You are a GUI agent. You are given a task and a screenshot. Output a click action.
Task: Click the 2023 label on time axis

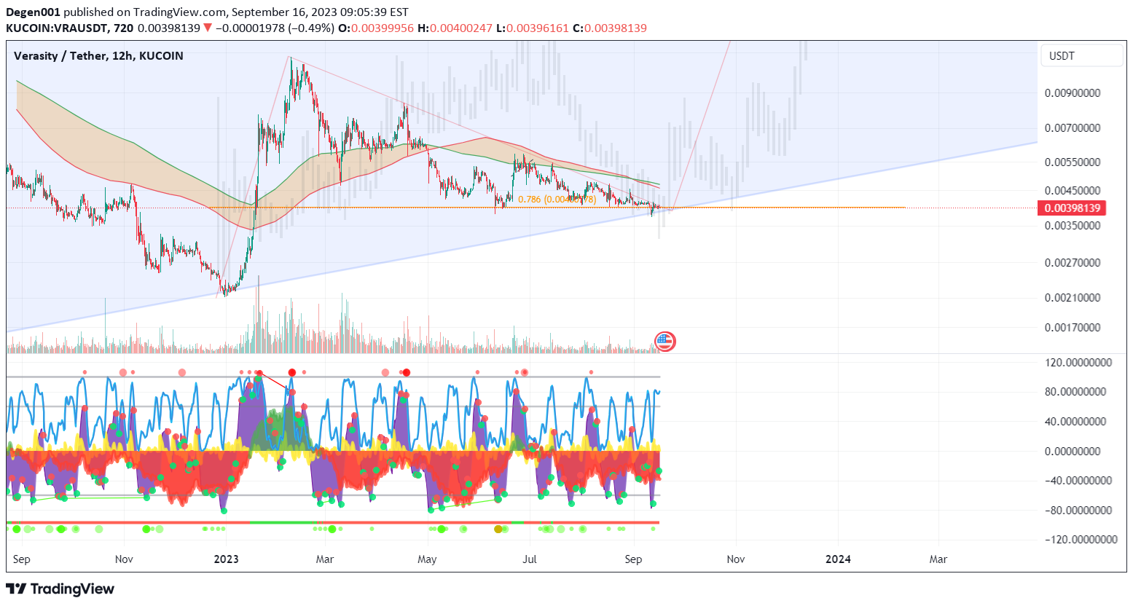tap(226, 559)
